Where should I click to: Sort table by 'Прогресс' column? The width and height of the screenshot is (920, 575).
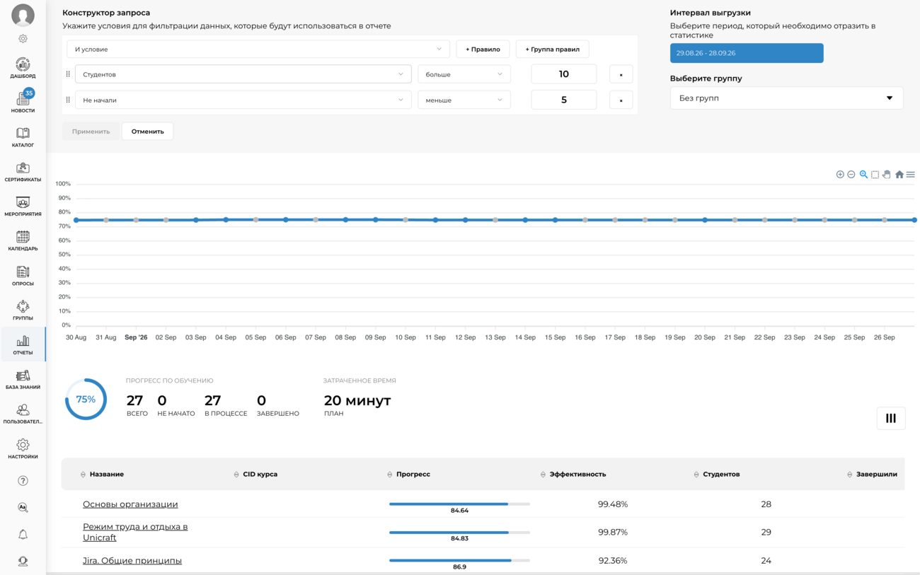click(413, 475)
